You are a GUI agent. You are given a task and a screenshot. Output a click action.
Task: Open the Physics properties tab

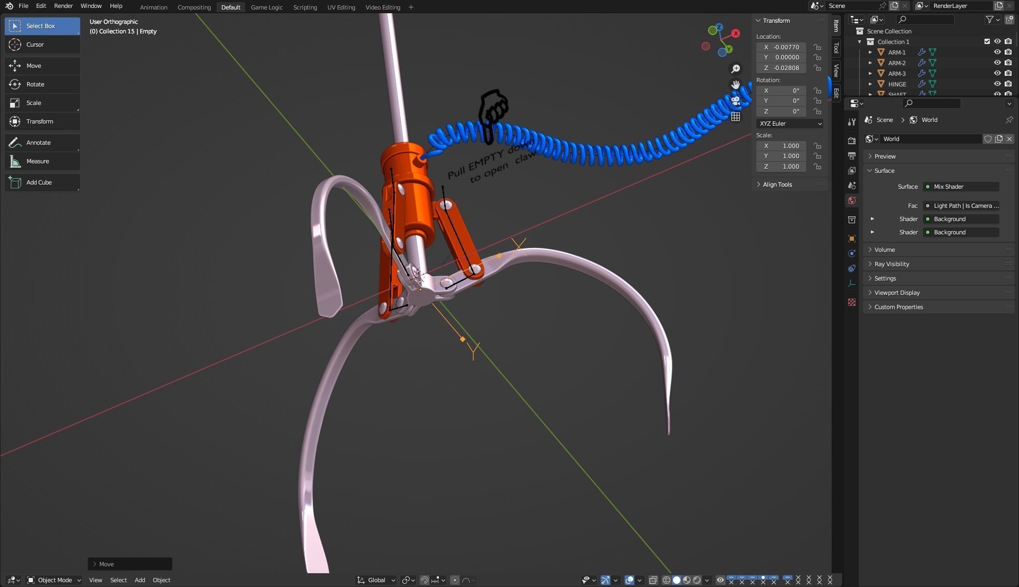(x=852, y=253)
